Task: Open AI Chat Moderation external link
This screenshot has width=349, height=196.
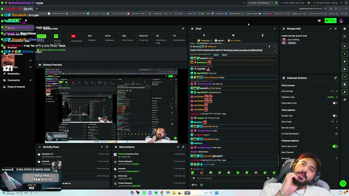Action: 336,134
